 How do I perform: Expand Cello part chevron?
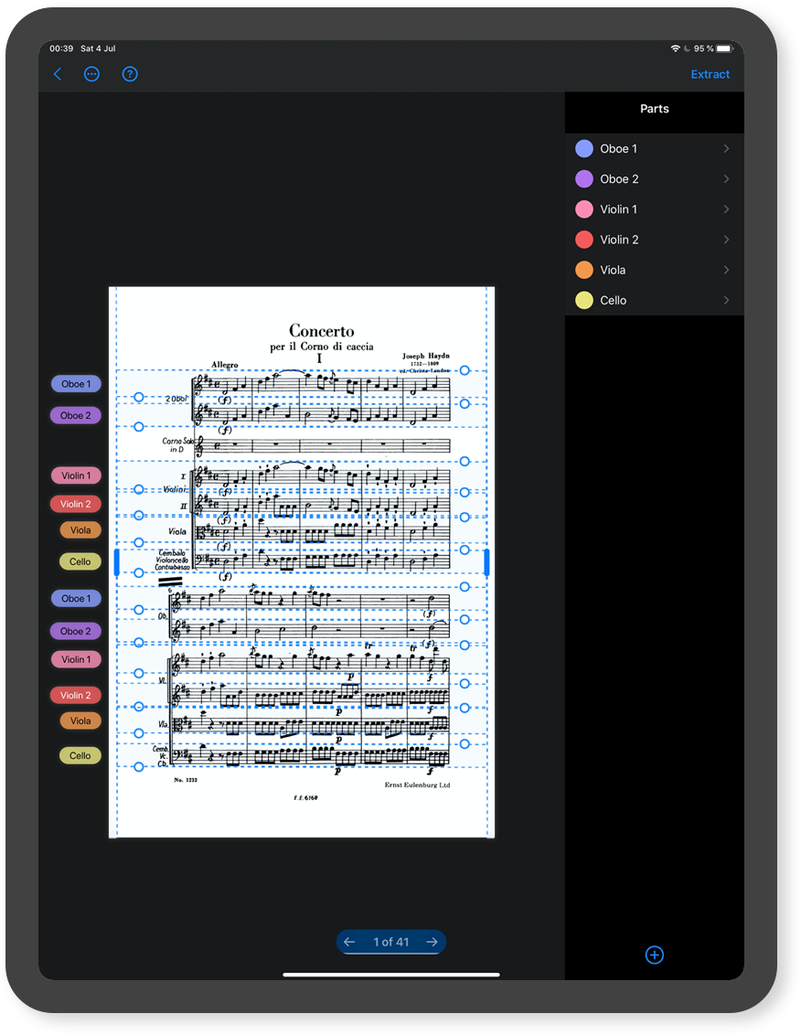pyautogui.click(x=726, y=300)
